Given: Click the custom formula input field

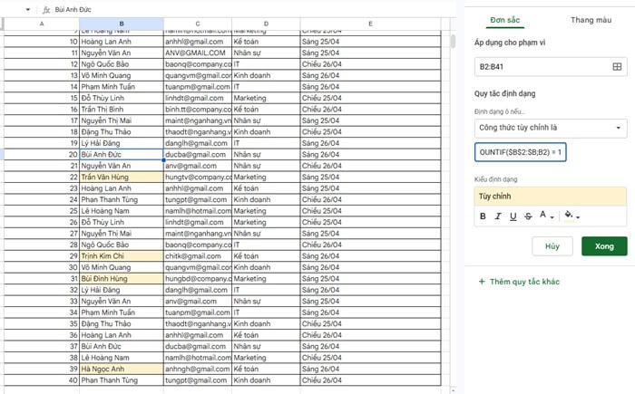Looking at the screenshot, I should point(521,153).
